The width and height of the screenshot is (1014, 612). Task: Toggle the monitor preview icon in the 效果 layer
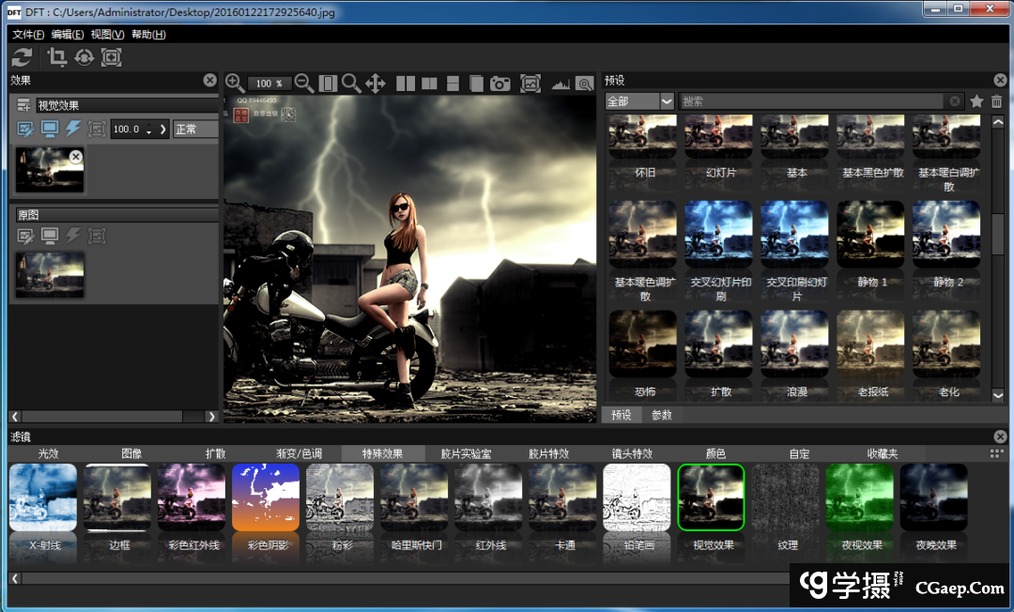coord(49,129)
